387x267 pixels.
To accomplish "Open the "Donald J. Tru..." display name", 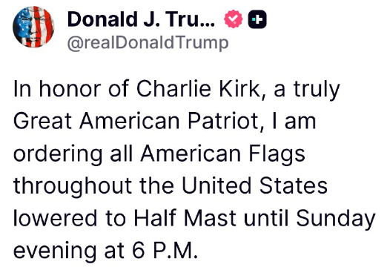I will coord(141,19).
